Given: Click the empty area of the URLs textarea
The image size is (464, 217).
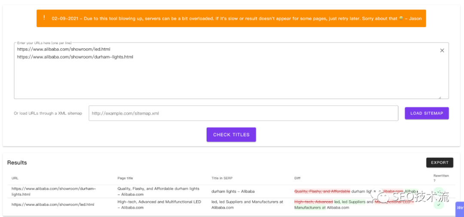Looking at the screenshot, I should tap(228, 79).
